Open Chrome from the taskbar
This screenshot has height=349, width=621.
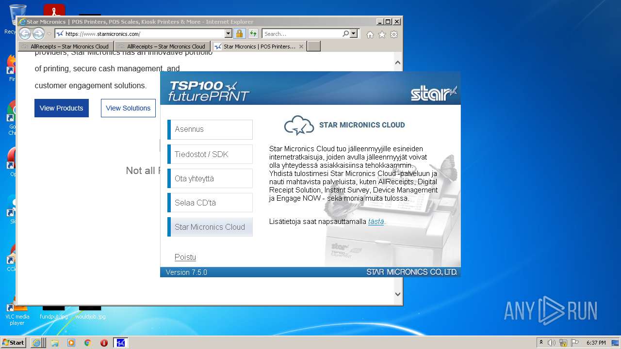[x=88, y=343]
